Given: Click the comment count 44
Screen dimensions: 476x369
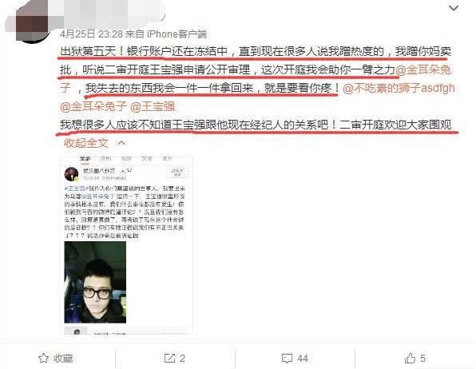Looking at the screenshot, I should 303,359.
